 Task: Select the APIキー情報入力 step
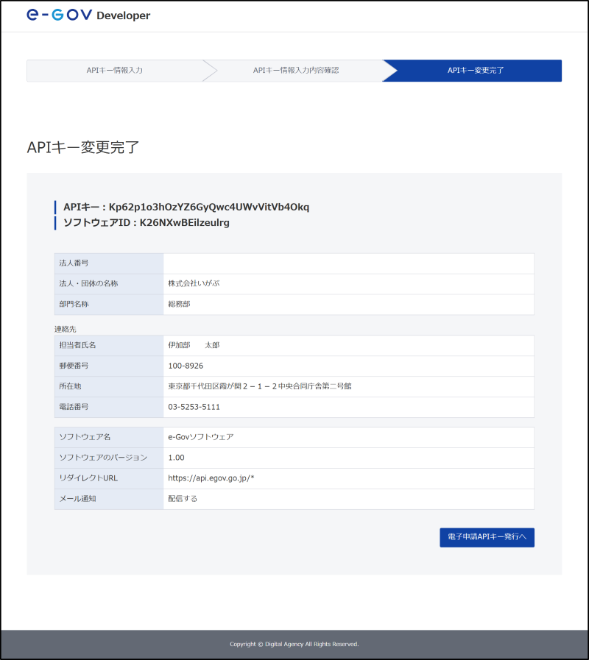click(x=115, y=71)
